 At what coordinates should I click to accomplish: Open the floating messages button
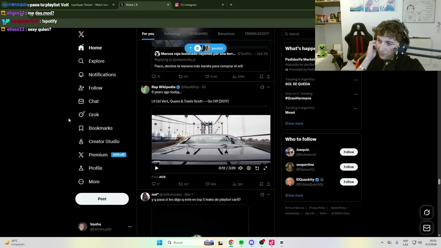point(427,228)
